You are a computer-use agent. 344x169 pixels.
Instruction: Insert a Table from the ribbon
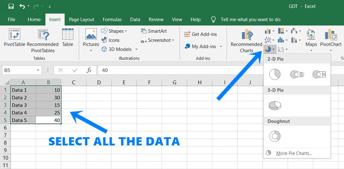68,38
